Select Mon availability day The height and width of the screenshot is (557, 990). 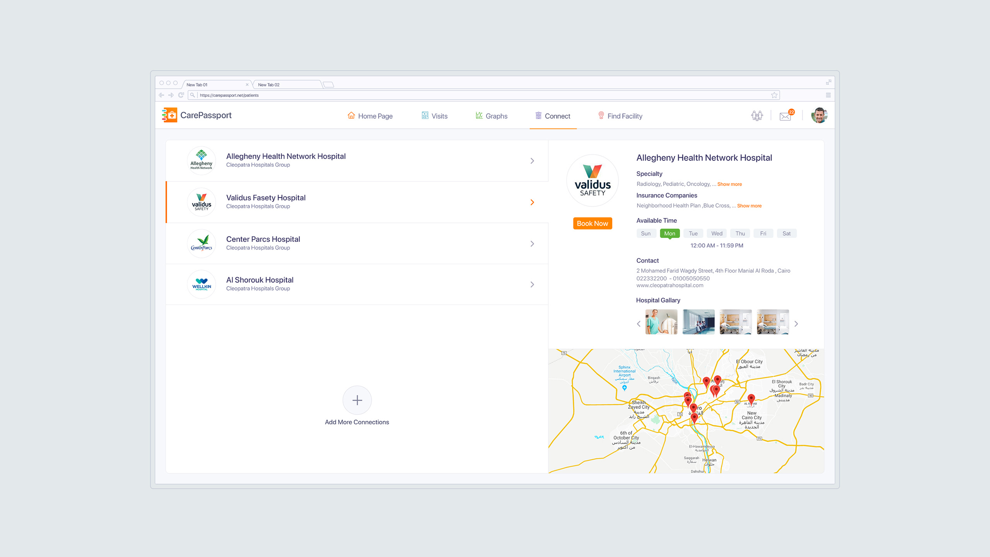669,233
